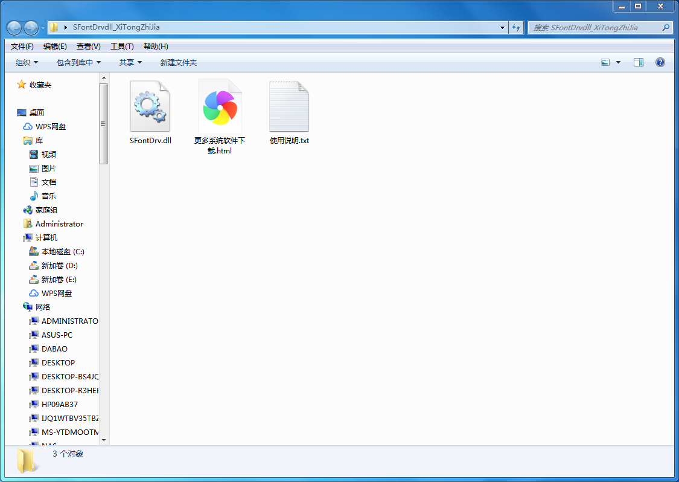Click the folder icon in the address bar

pos(54,27)
